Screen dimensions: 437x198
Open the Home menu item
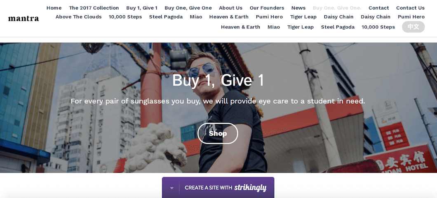(54, 8)
